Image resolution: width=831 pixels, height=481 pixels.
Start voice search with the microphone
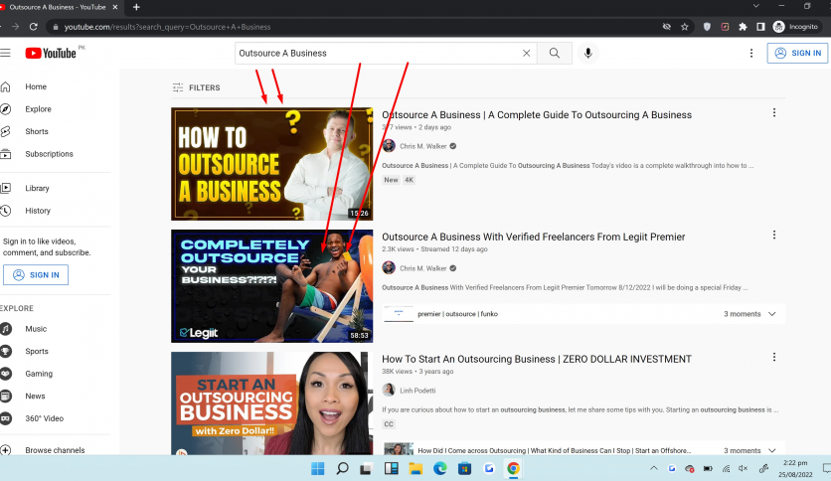(x=587, y=53)
